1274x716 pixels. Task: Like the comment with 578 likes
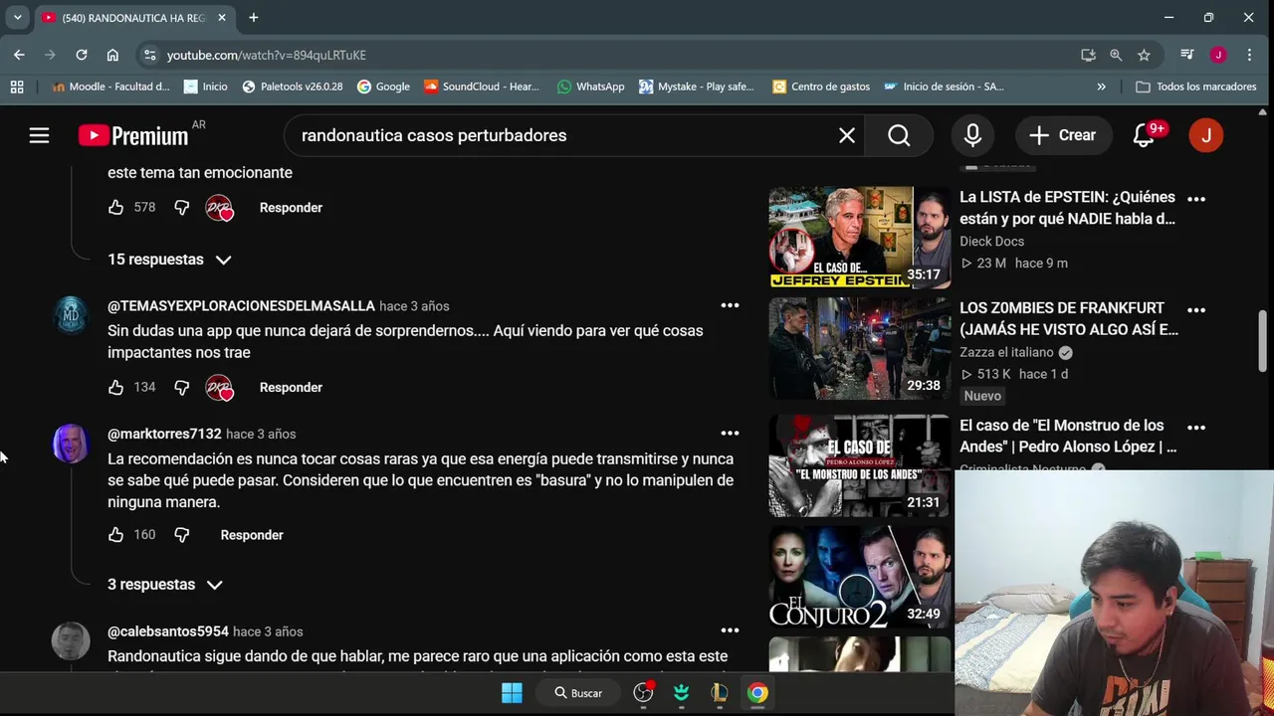point(116,208)
